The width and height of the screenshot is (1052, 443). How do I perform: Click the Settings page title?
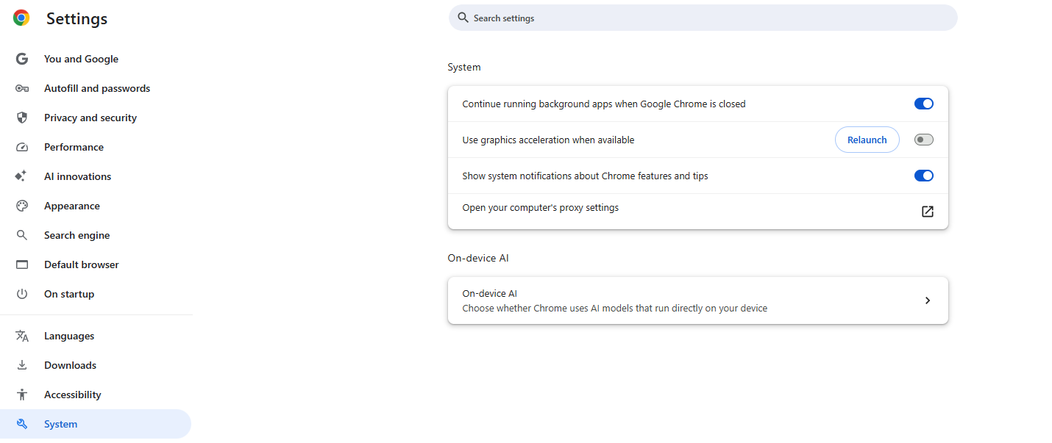[x=77, y=19]
